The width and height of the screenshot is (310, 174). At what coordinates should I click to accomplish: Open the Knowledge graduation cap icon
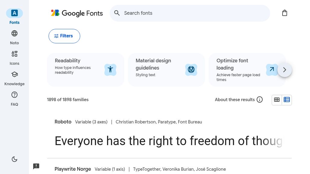pyautogui.click(x=14, y=75)
